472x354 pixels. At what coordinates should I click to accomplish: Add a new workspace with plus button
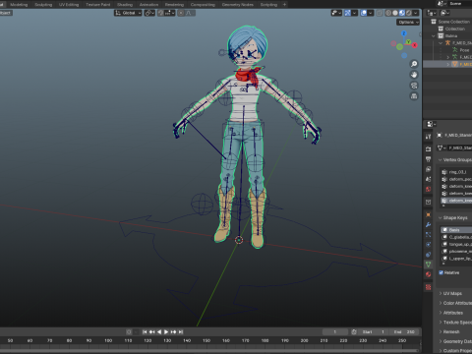pyautogui.click(x=284, y=5)
